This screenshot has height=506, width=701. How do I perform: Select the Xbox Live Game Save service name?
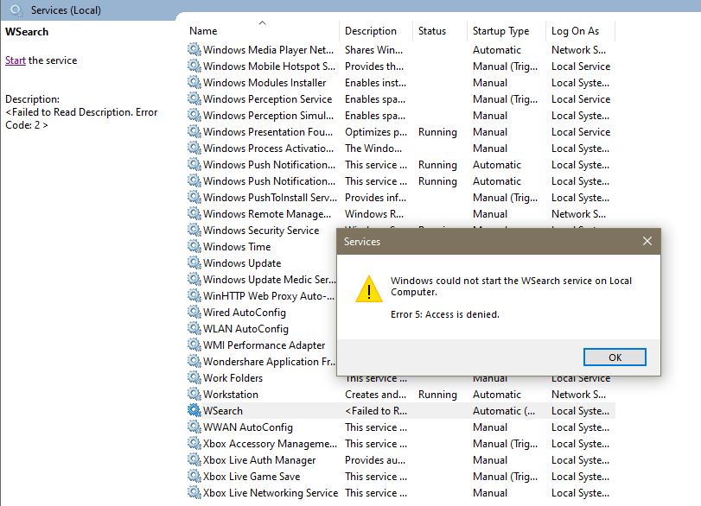click(x=252, y=477)
